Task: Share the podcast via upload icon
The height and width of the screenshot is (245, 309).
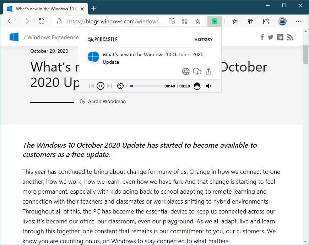Action: pyautogui.click(x=208, y=71)
